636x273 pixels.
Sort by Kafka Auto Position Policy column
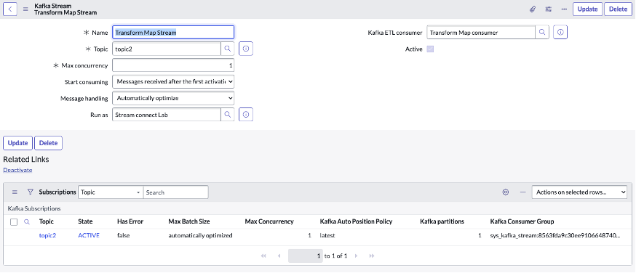click(x=356, y=221)
